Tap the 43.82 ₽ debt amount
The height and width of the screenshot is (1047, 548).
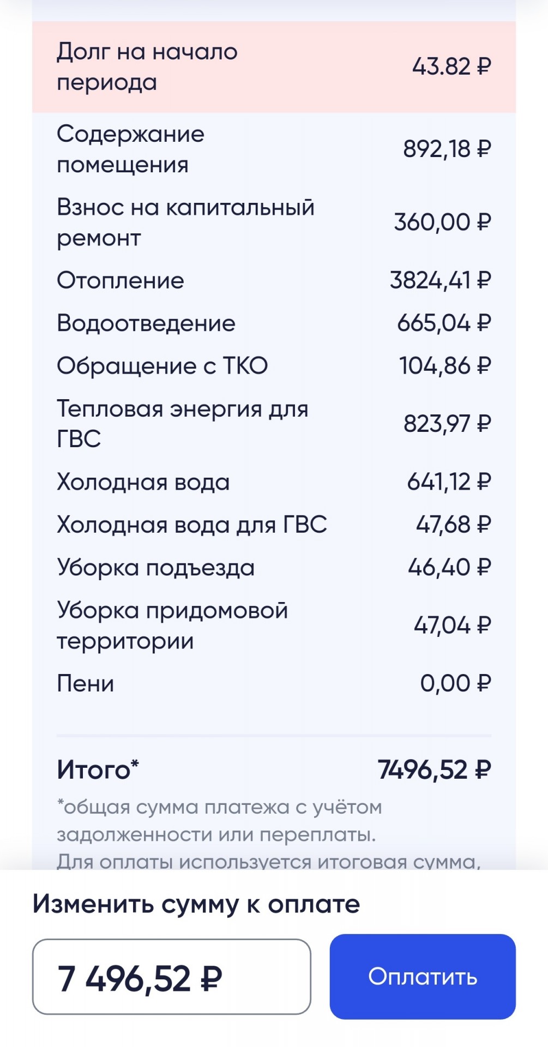452,67
